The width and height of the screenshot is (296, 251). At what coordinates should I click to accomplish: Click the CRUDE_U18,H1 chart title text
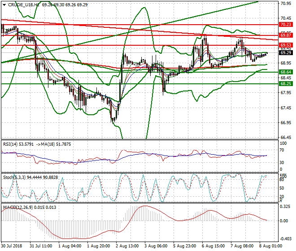click(x=24, y=5)
